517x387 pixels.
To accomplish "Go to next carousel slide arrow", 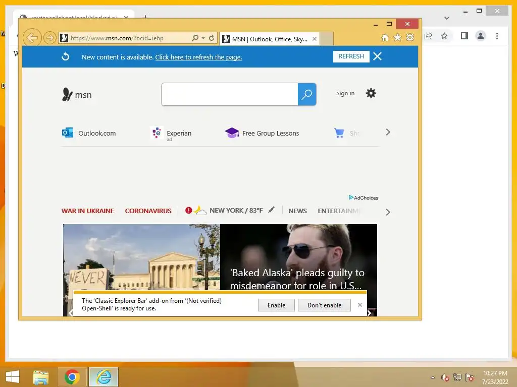I will click(x=370, y=313).
